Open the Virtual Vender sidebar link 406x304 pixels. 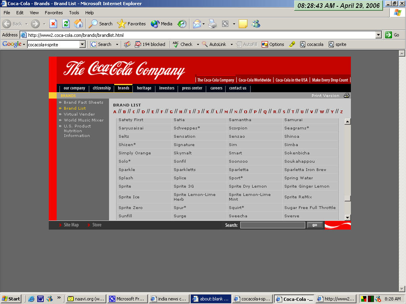pos(79,114)
